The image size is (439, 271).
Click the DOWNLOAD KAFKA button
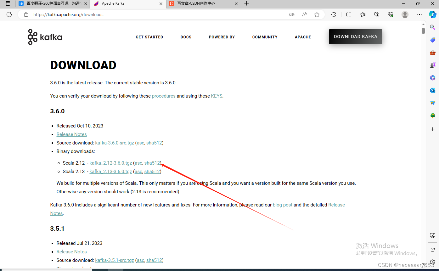[356, 37]
